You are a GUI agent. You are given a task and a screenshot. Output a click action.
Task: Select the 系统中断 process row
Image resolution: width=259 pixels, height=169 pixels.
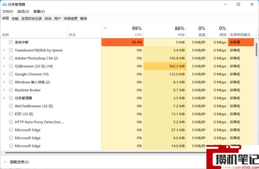point(127,42)
